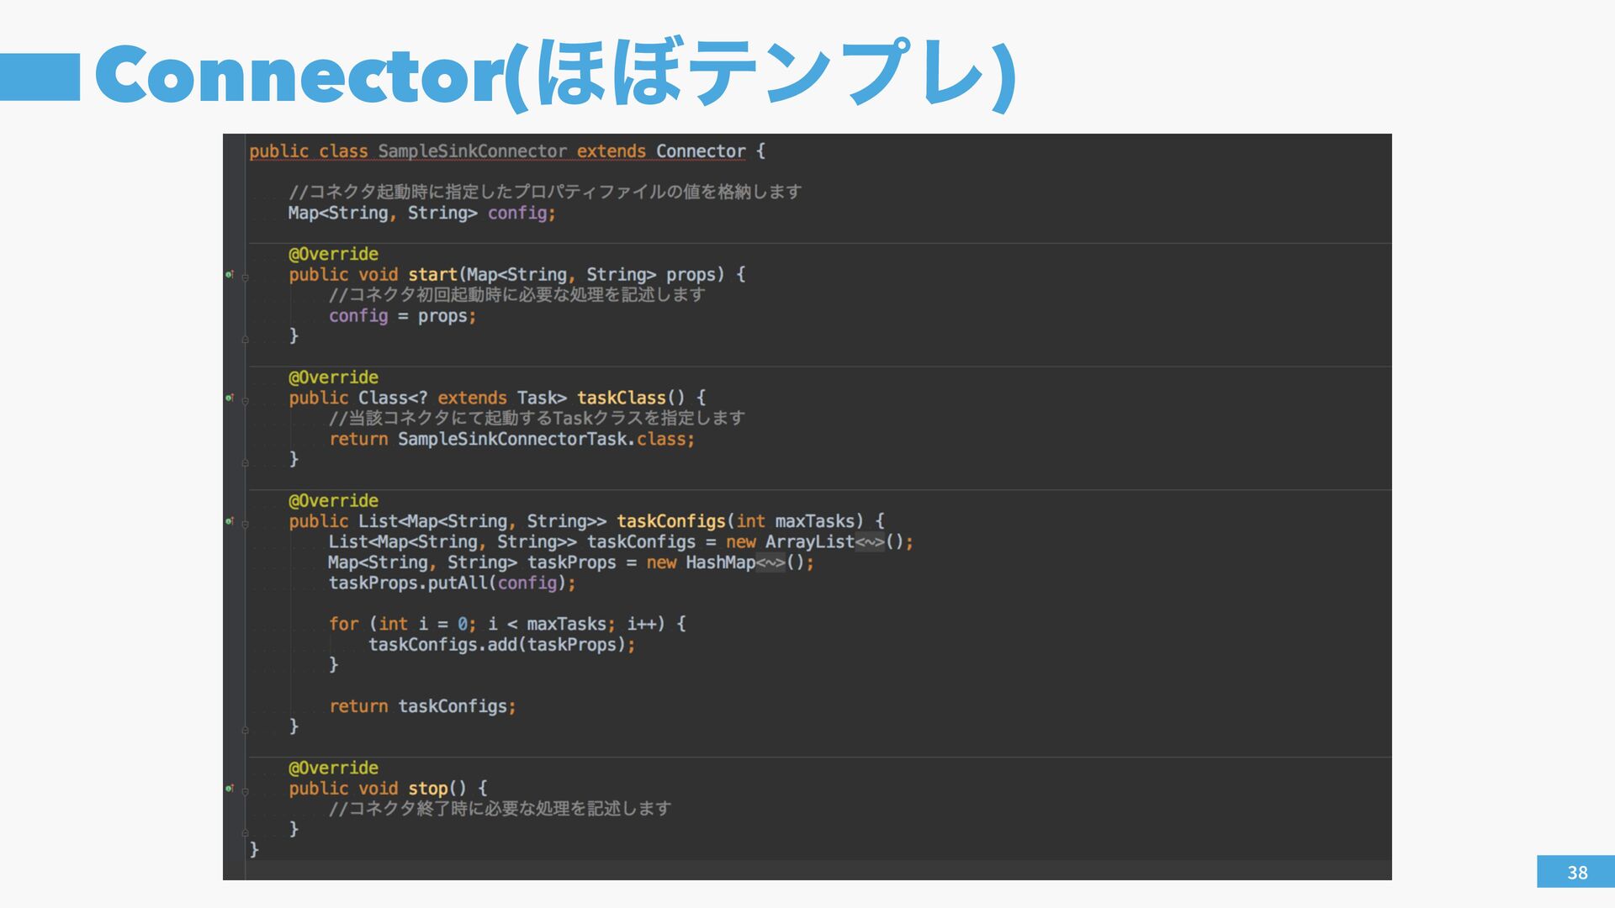This screenshot has height=908, width=1615.
Task: Click override gutter icon beside taskClass method
Action: click(x=229, y=398)
